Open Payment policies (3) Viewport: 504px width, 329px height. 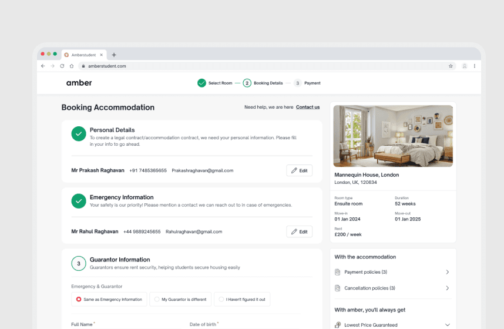tap(365, 272)
